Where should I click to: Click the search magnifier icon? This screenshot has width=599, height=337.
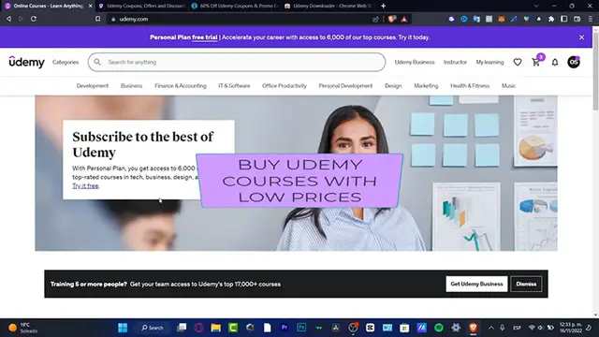click(97, 62)
